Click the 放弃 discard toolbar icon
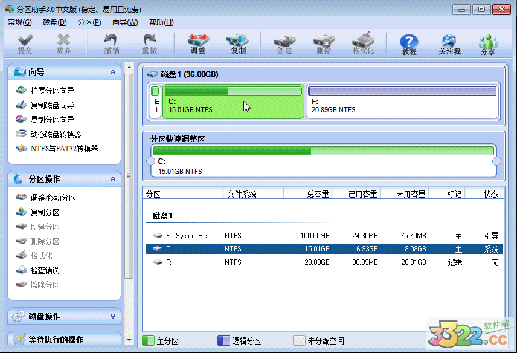Screen dimensions: 517x353 coord(63,44)
